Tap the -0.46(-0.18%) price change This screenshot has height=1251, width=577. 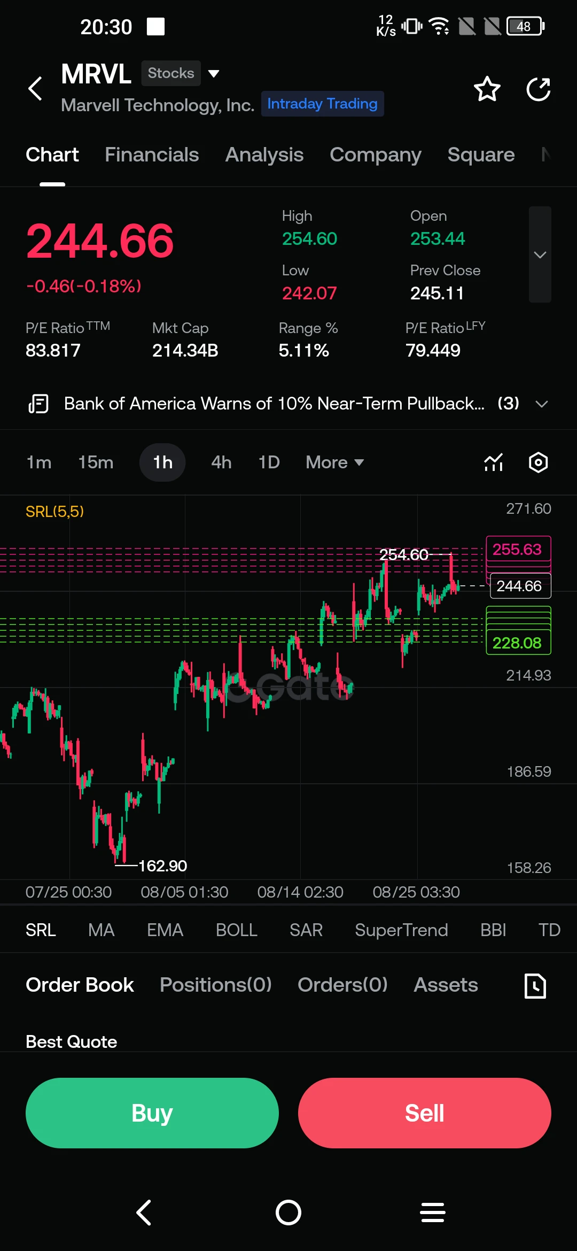pos(84,287)
